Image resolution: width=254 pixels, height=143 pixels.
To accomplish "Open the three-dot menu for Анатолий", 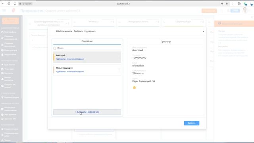I will click(119, 57).
